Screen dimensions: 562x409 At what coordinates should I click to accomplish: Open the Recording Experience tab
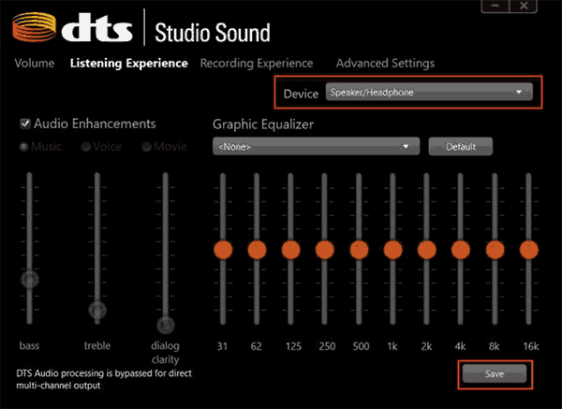point(257,64)
